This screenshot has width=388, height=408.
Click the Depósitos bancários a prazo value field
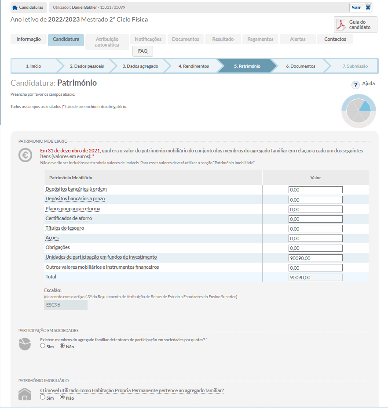(x=315, y=199)
